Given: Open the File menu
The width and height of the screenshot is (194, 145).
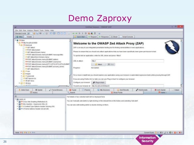Looking at the screenshot, I should [17, 31].
